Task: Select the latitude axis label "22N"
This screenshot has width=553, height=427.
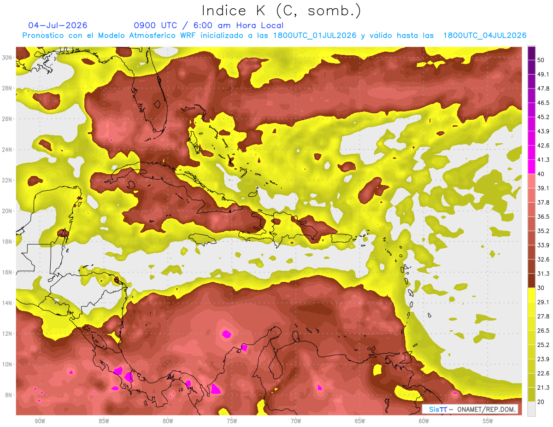Action: [x=7, y=180]
